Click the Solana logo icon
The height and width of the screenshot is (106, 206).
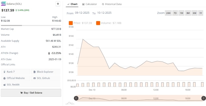pos(4,4)
